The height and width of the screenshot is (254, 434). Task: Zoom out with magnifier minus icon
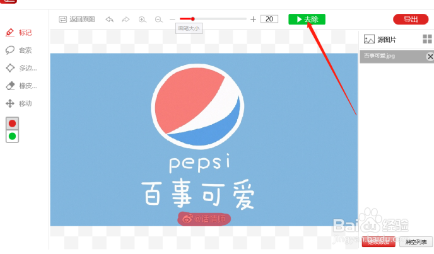tap(158, 20)
